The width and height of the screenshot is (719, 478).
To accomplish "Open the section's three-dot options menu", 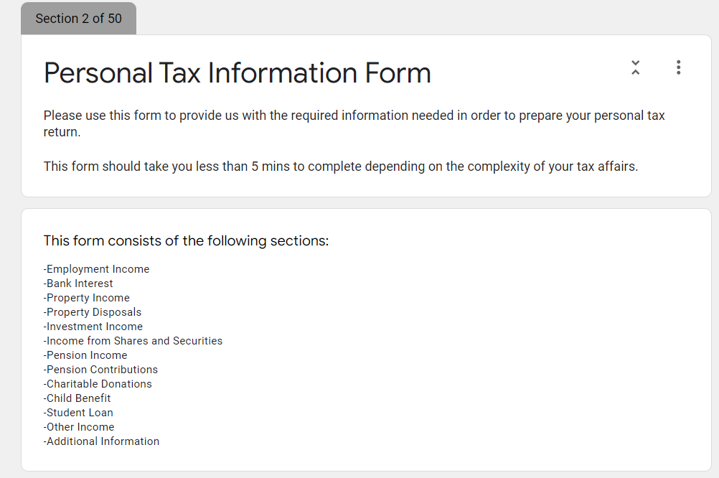I will (678, 67).
